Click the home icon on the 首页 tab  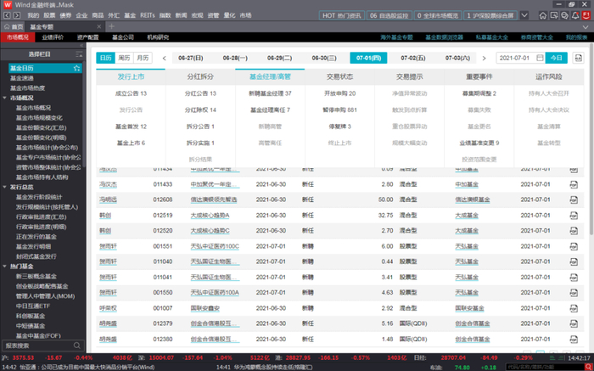click(x=7, y=27)
